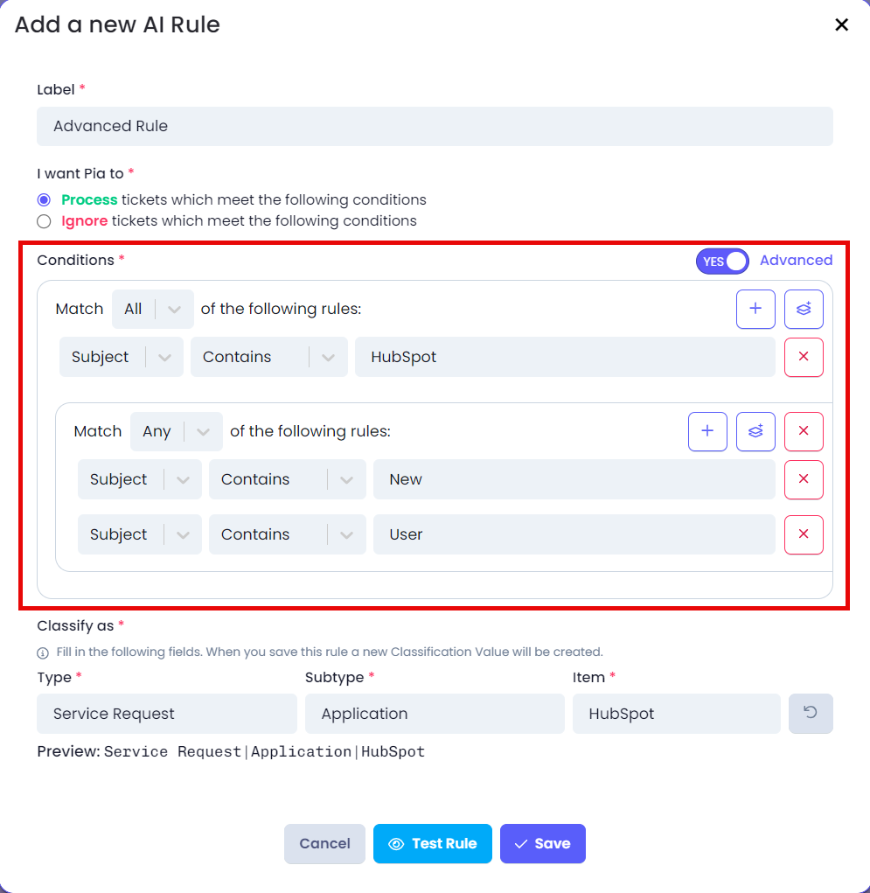Remove the Subject Contains HubSpot rule
870x893 pixels.
[x=804, y=357]
